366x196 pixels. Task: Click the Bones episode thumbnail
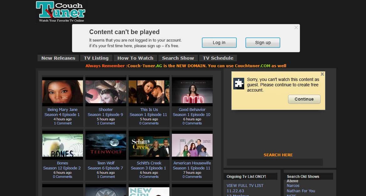tap(63, 145)
